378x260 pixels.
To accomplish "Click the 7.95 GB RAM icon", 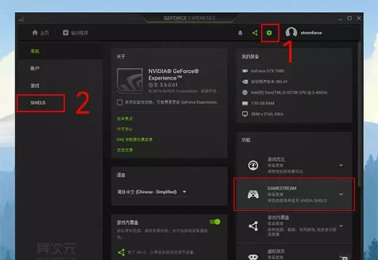I will pos(245,103).
